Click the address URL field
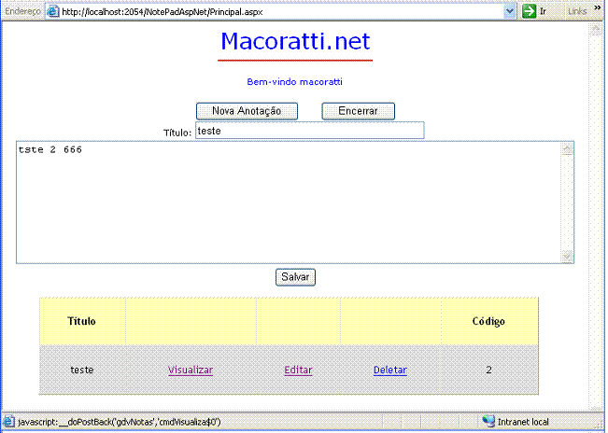Image resolution: width=608 pixels, height=433 pixels. (281, 11)
